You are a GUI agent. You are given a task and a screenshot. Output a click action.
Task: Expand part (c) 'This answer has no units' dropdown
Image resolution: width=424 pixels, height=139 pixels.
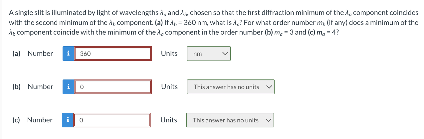(230, 120)
